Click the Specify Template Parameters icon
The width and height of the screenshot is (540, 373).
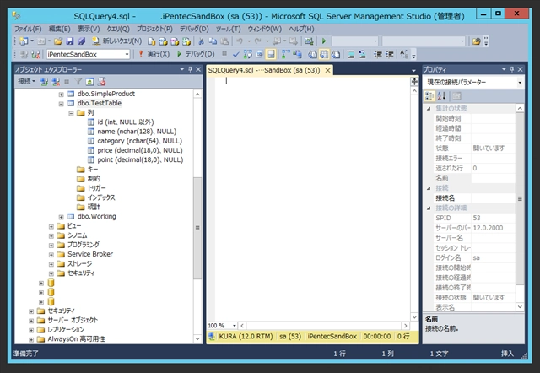point(404,54)
